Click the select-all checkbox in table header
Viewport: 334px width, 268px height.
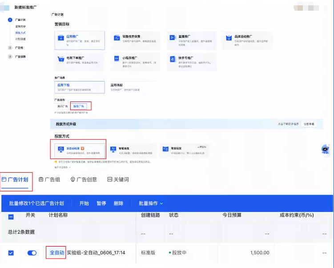click(x=11, y=217)
